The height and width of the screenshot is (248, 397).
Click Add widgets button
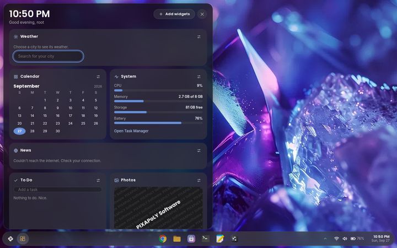tap(174, 14)
